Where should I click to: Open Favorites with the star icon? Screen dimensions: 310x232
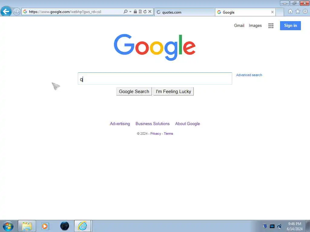[298, 12]
